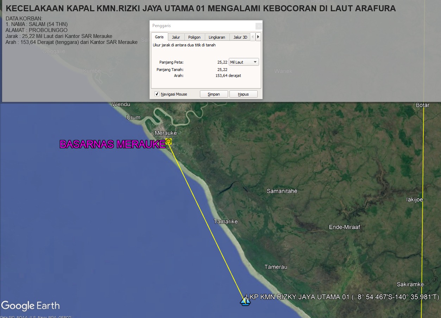
Task: Click the Jarak 25,22 Mil Laut line
Action: click(x=59, y=36)
